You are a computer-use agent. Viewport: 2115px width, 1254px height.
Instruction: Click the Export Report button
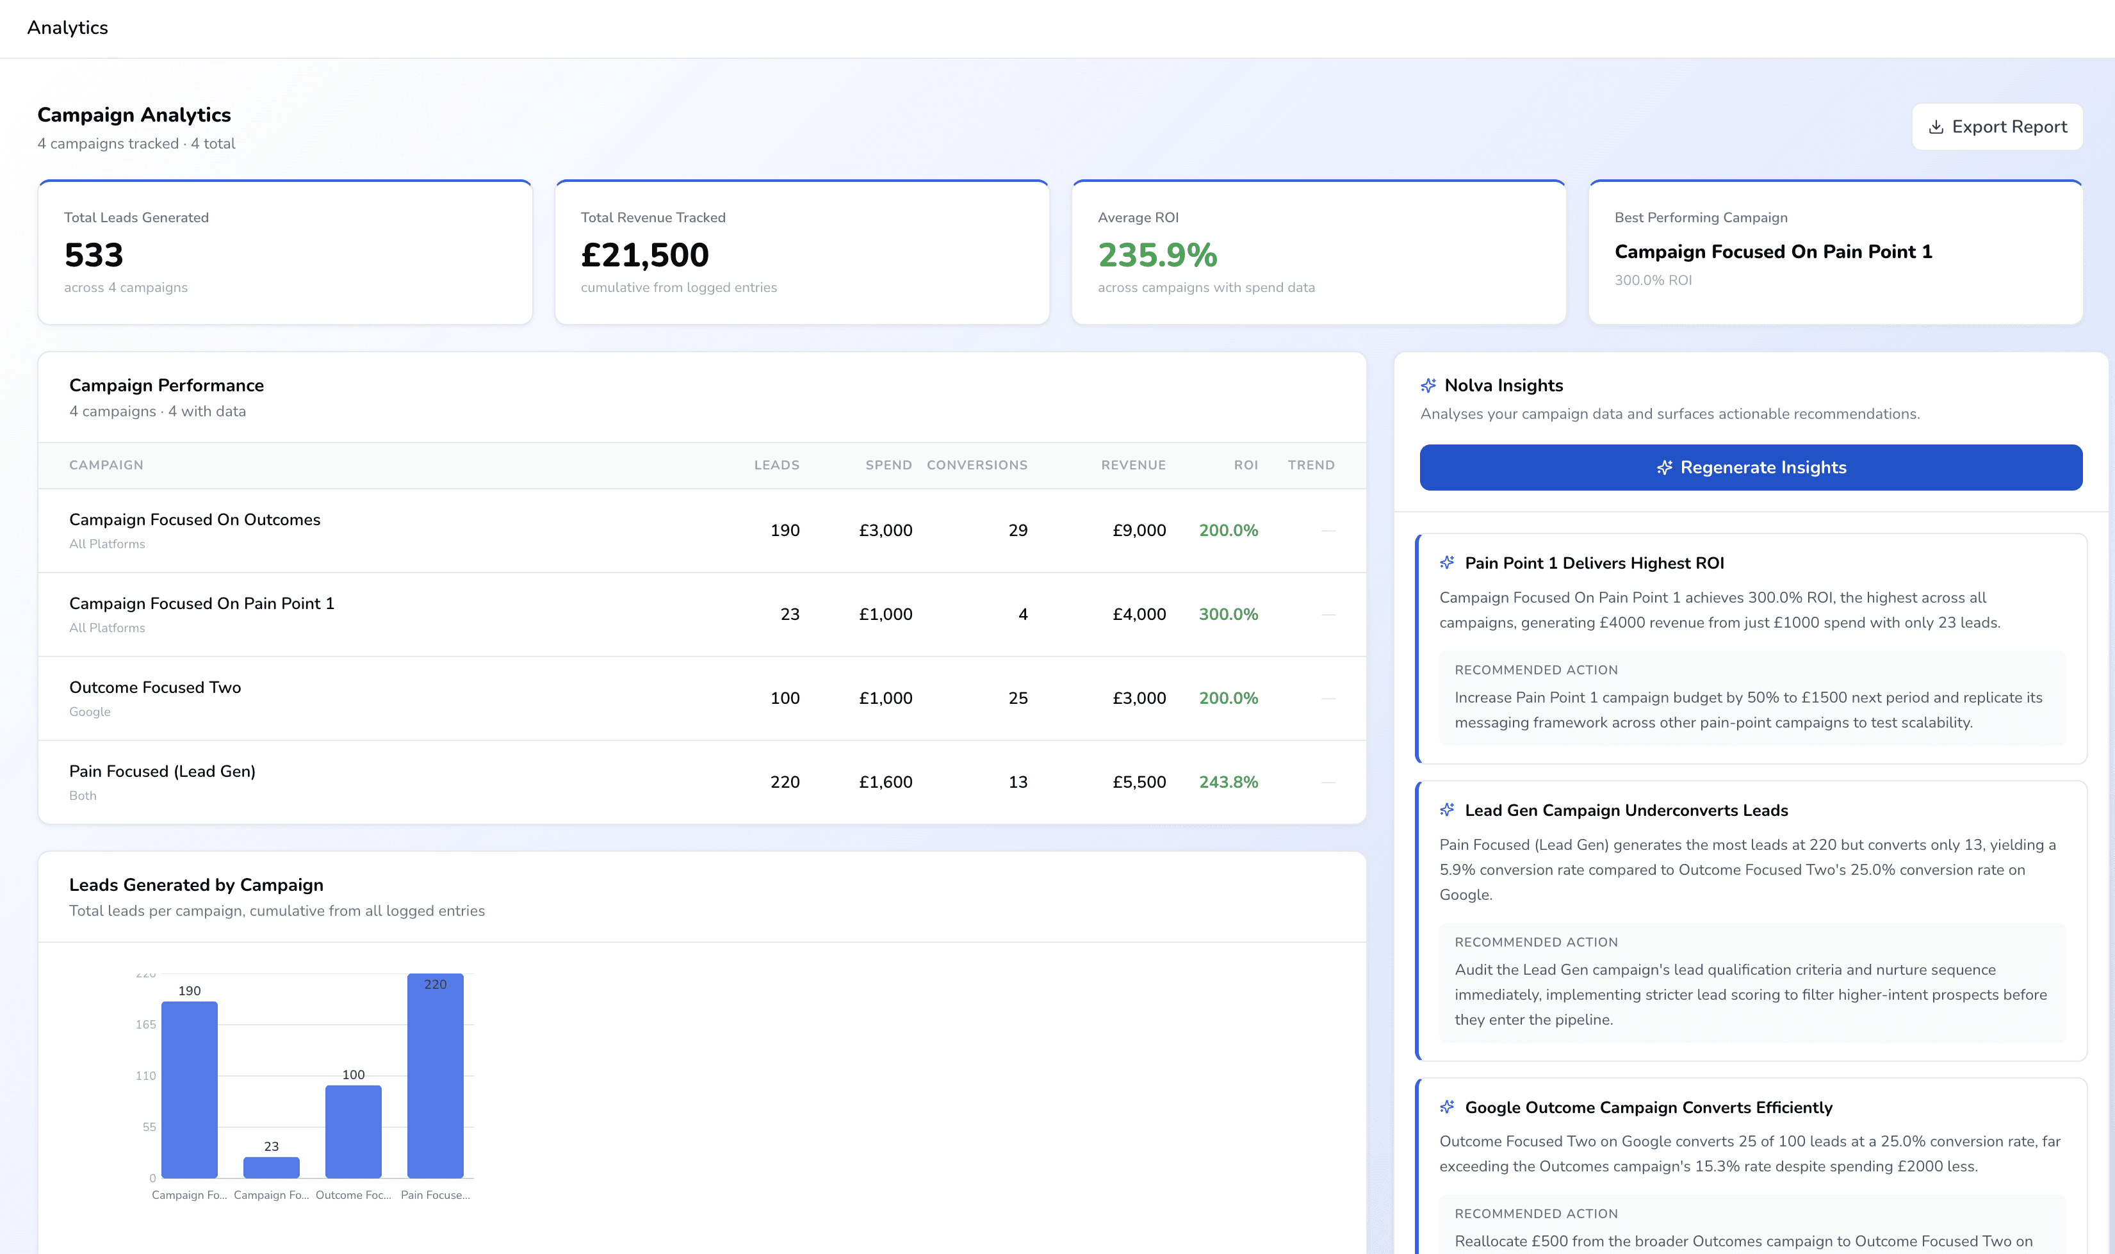1997,127
